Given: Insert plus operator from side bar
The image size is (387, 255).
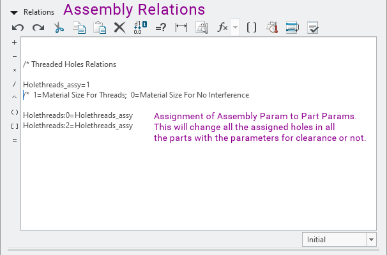Looking at the screenshot, I should [x=14, y=42].
